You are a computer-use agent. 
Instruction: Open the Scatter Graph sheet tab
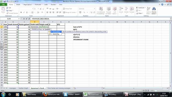coord(23,88)
